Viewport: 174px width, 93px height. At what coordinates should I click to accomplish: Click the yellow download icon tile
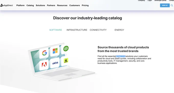pyautogui.click(x=66, y=61)
